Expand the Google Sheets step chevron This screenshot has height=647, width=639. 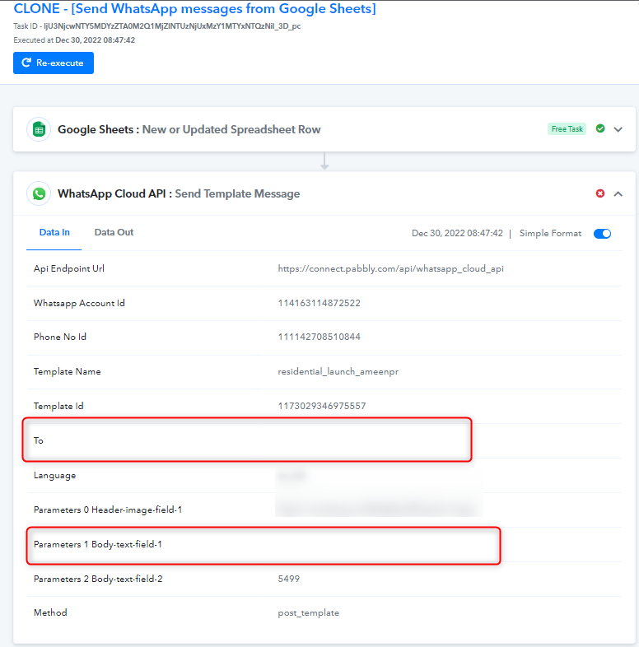[618, 129]
